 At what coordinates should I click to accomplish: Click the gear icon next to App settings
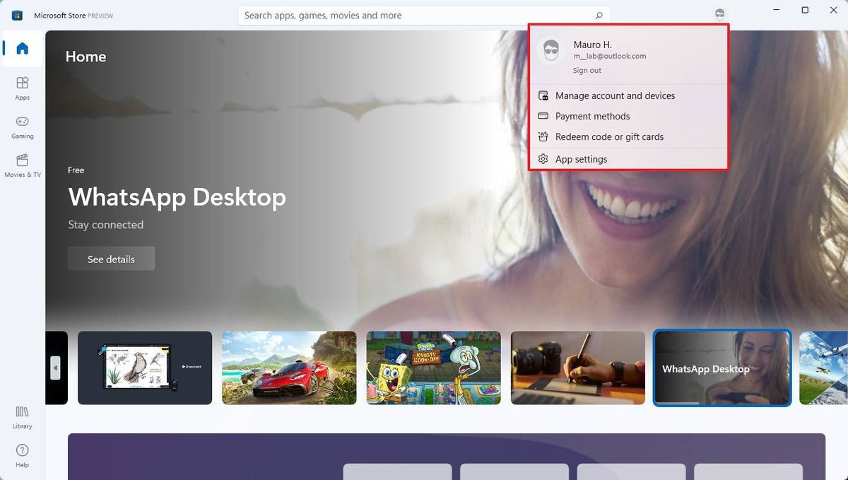pyautogui.click(x=543, y=159)
